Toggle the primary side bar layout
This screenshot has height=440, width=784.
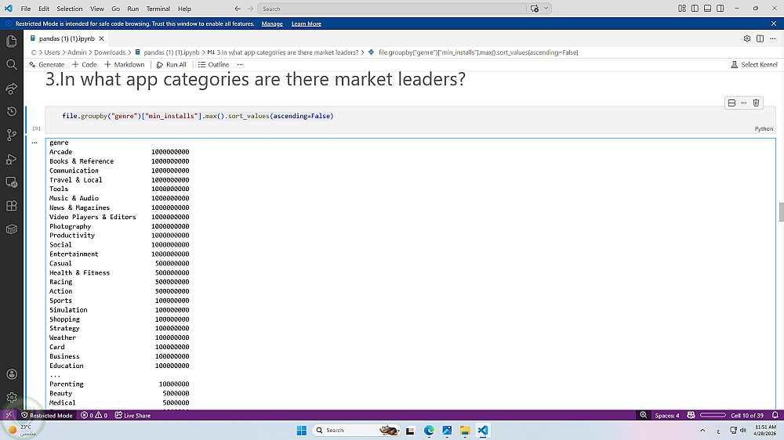[x=695, y=9]
